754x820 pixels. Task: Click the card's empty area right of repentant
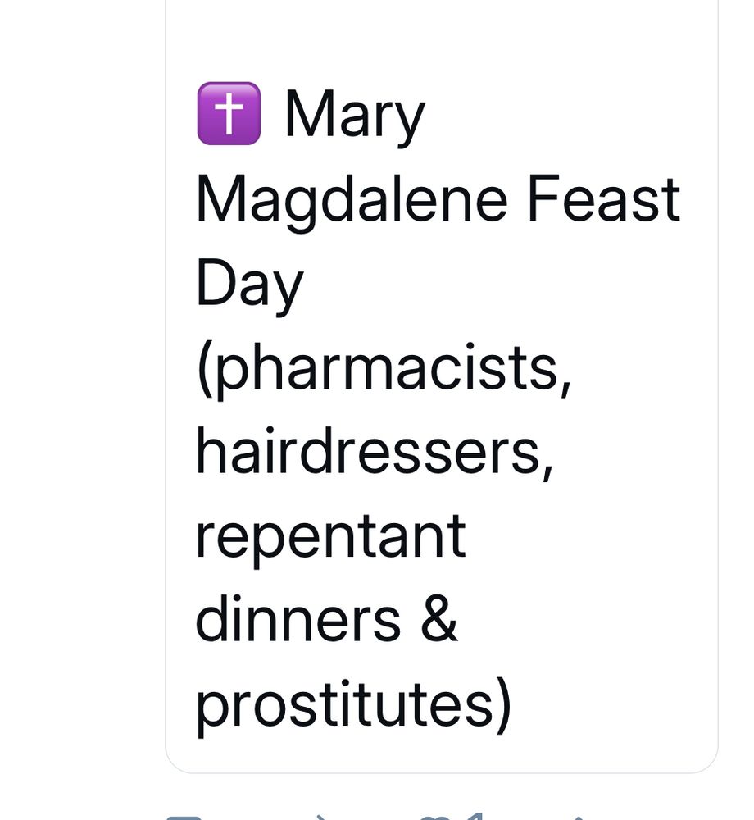click(x=590, y=539)
